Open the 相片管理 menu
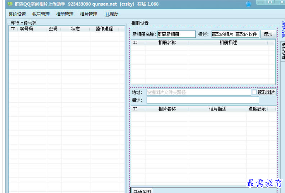This screenshot has width=285, height=193. pos(88,14)
